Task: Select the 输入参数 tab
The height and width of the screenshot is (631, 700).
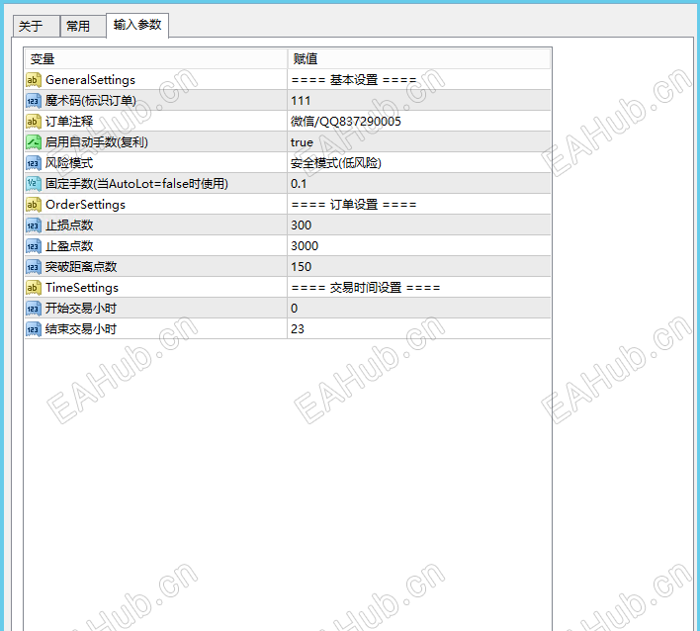Action: pyautogui.click(x=137, y=25)
